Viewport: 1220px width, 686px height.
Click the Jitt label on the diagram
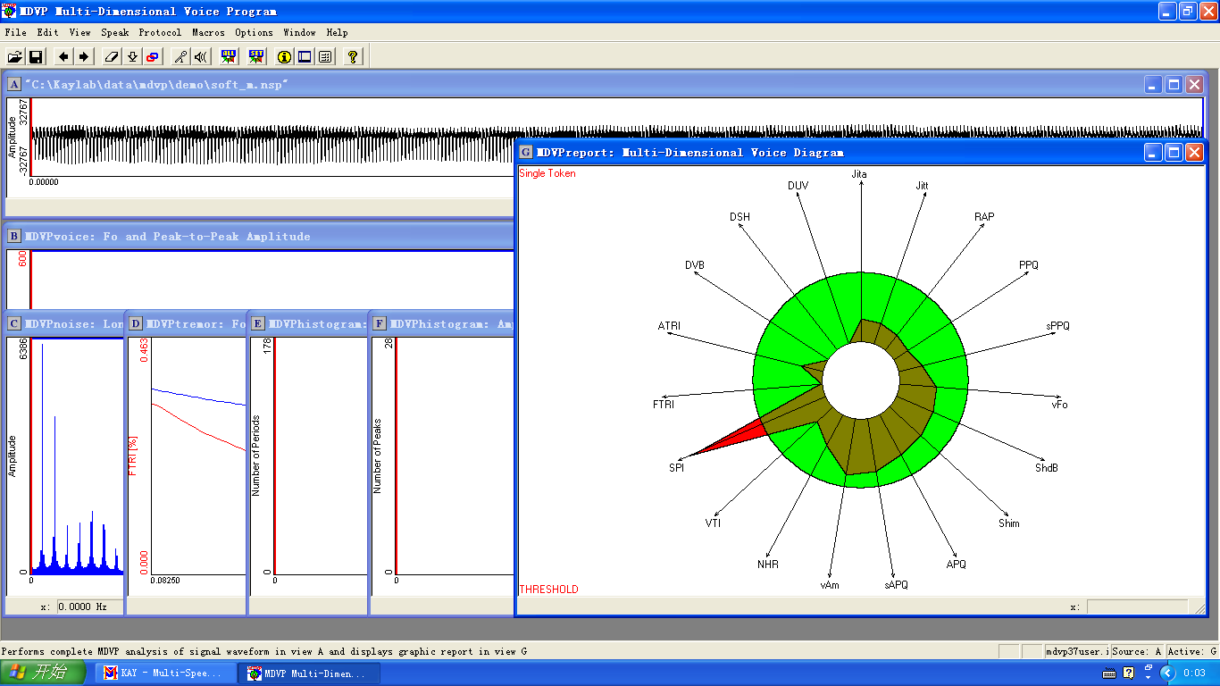coord(923,186)
